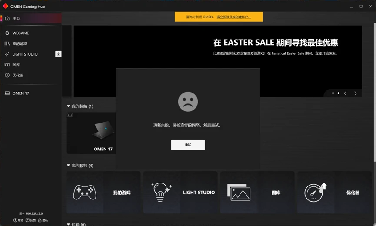
Task: Click the WEGAME G icon
Action: click(7, 33)
